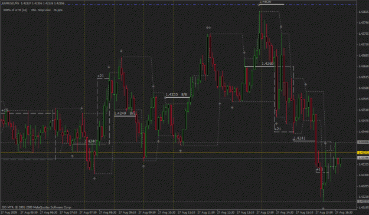Select the 27 Aug 07:10 time label
Viewport: 369px width, 215px height.
pos(68,213)
